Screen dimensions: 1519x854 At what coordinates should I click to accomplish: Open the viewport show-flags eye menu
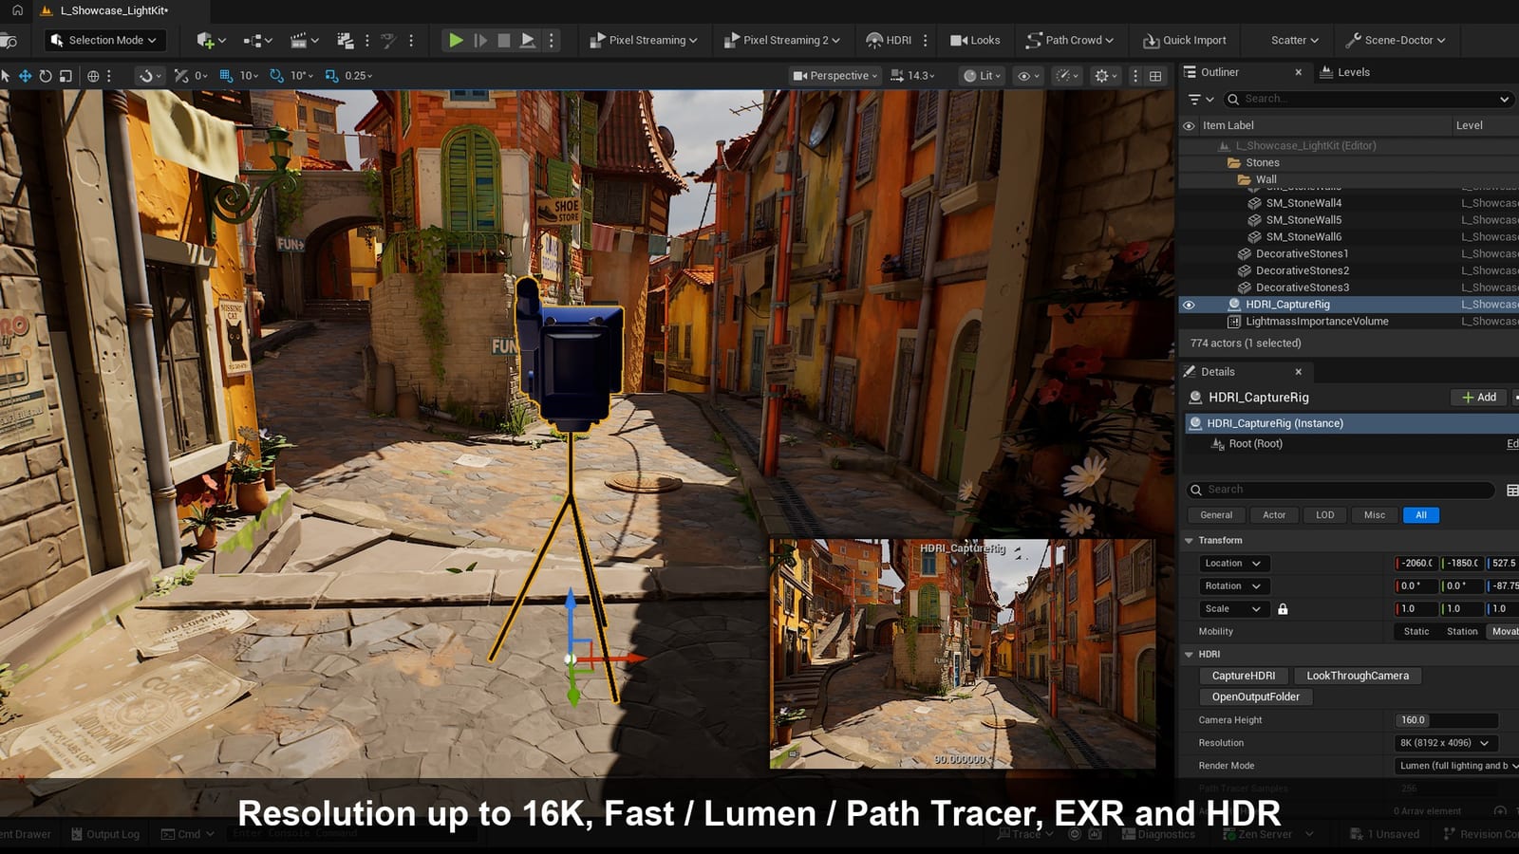coord(1028,76)
